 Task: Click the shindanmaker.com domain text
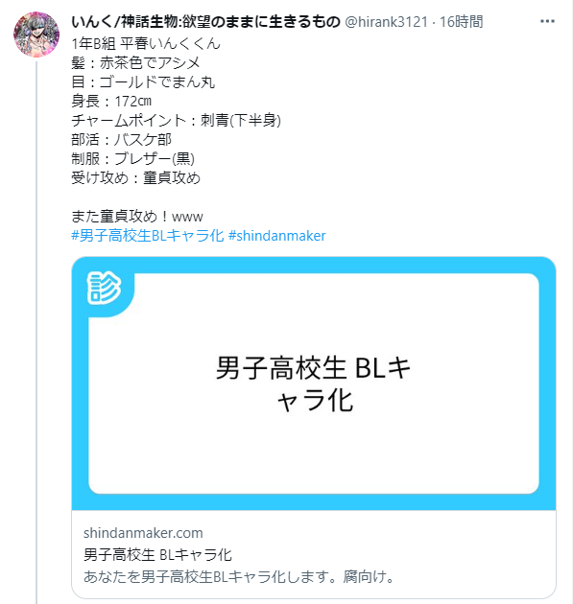(x=143, y=533)
